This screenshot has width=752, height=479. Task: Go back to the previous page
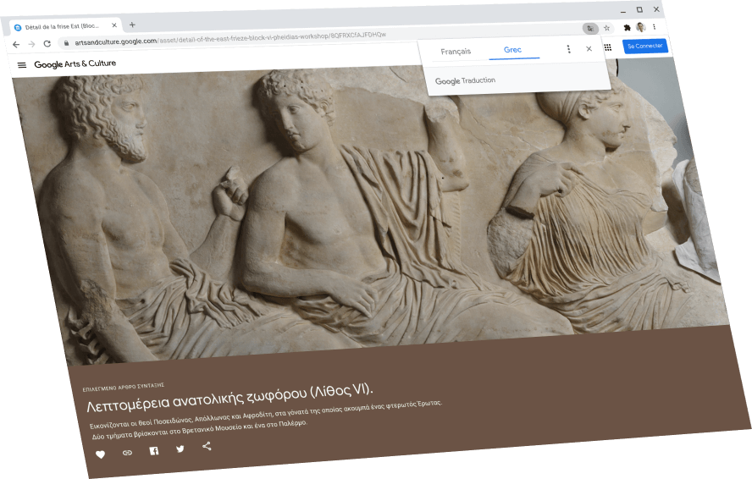click(16, 44)
